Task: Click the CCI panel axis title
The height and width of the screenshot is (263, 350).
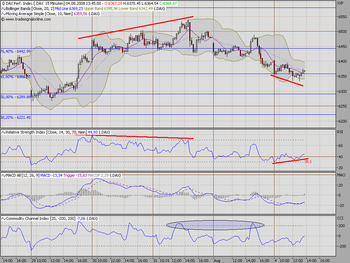Action: coord(340,218)
